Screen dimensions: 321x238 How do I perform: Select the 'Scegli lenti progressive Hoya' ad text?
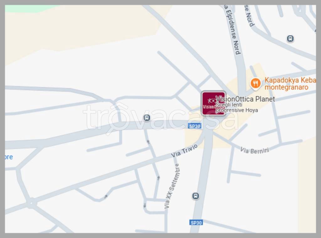pos(237,107)
